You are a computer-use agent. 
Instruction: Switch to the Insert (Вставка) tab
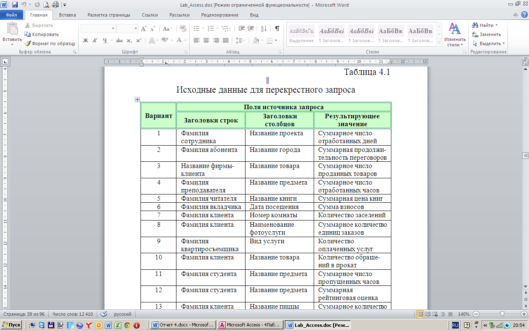(67, 15)
